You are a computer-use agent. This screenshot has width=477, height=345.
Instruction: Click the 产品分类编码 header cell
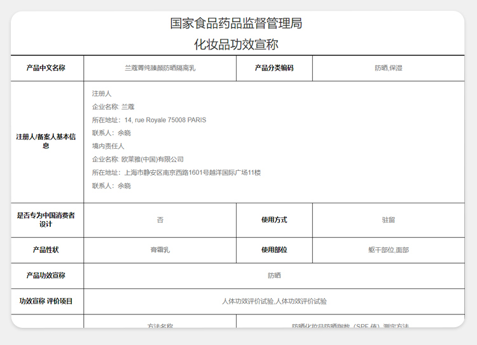[274, 68]
